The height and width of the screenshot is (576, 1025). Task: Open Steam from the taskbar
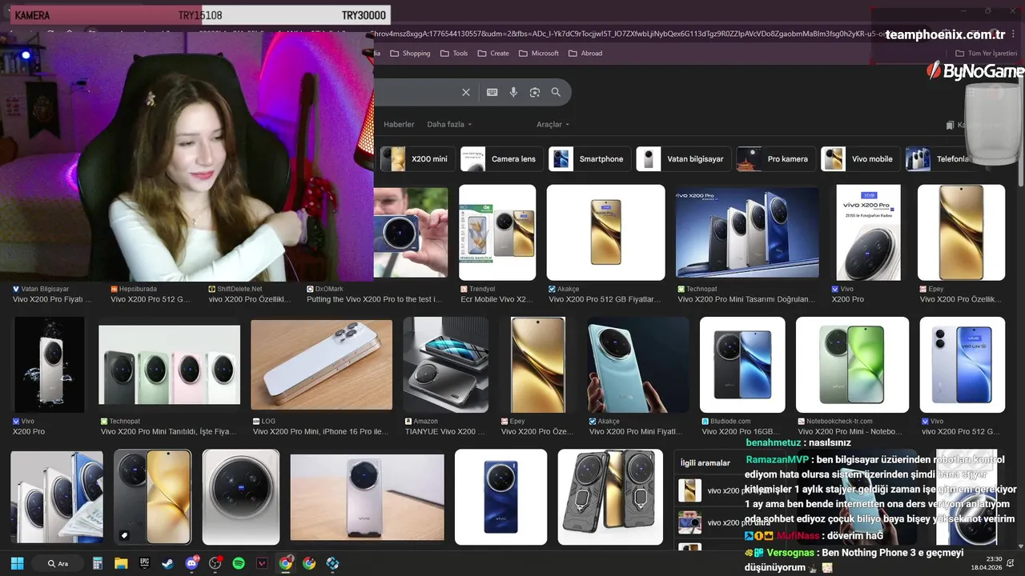pyautogui.click(x=168, y=563)
